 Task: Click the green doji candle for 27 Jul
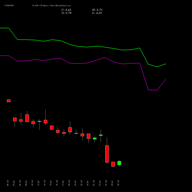pos(101,135)
